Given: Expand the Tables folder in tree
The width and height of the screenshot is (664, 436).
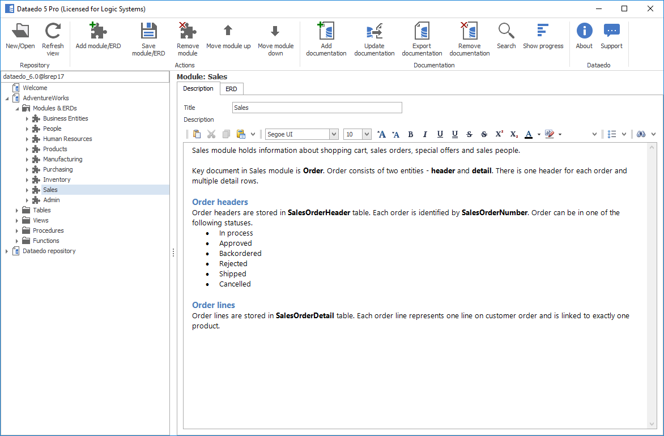Looking at the screenshot, I should 17,210.
